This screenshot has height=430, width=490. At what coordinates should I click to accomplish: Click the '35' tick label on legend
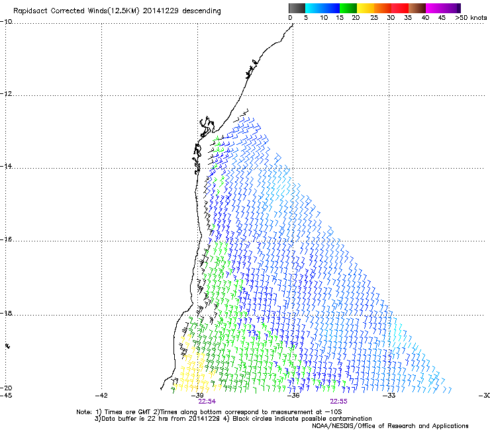point(408,18)
